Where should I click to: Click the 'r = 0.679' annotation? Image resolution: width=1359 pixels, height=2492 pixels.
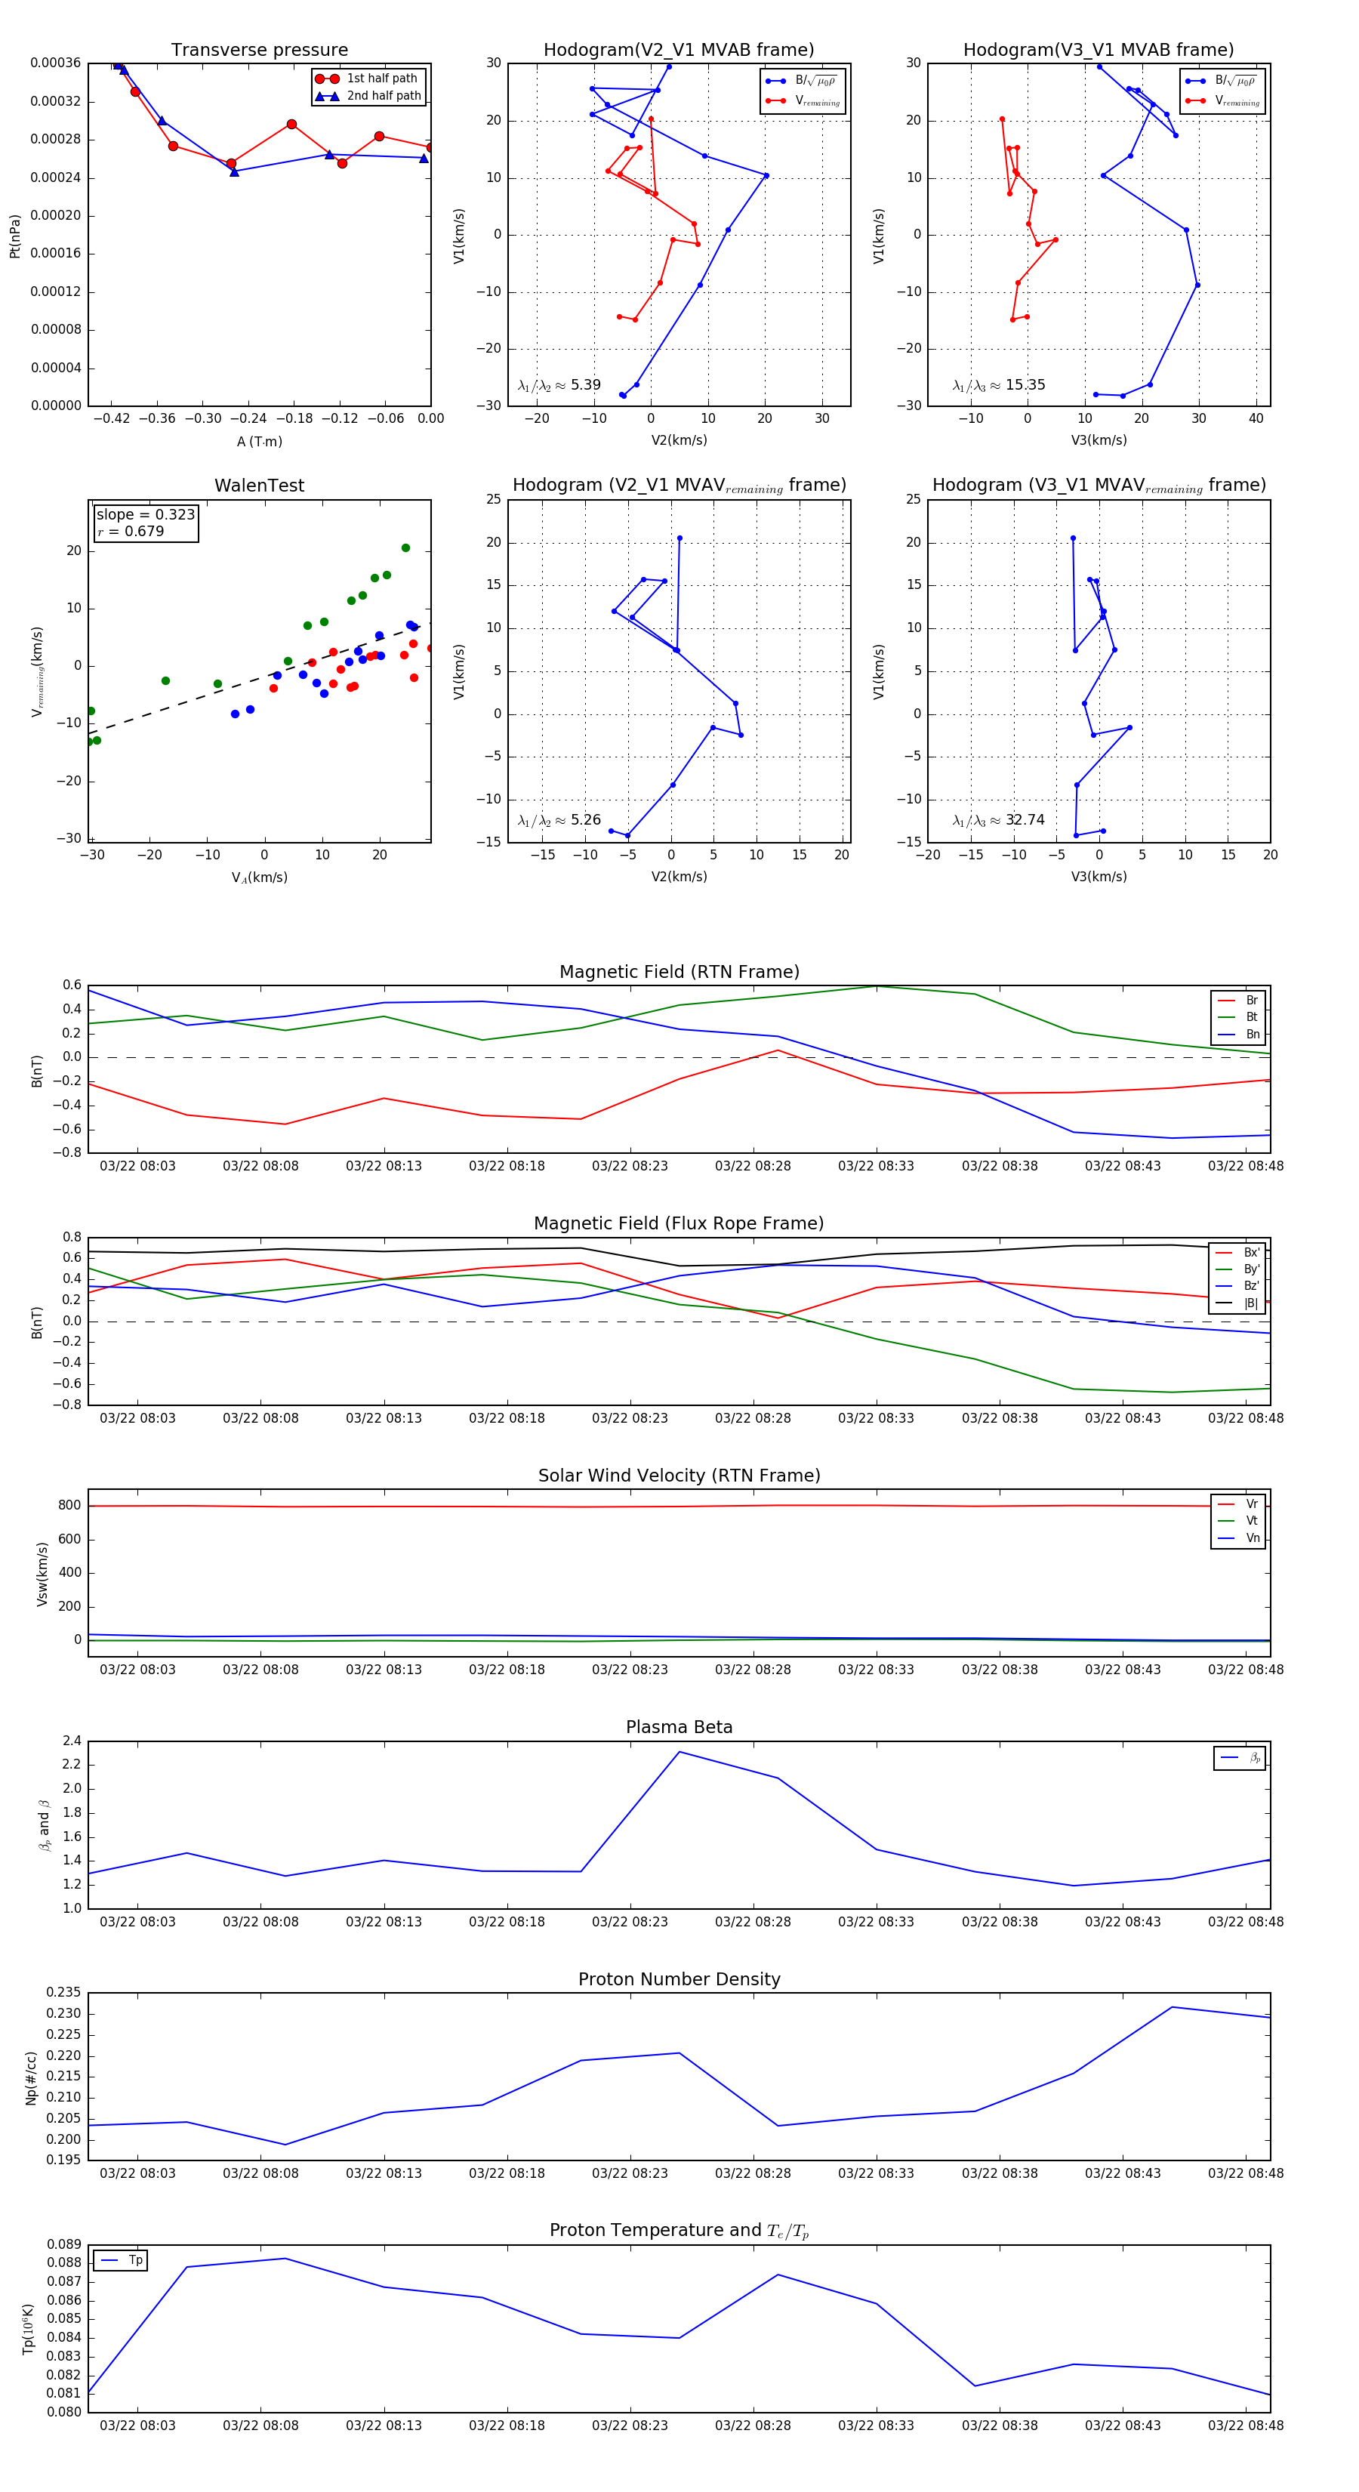(131, 531)
